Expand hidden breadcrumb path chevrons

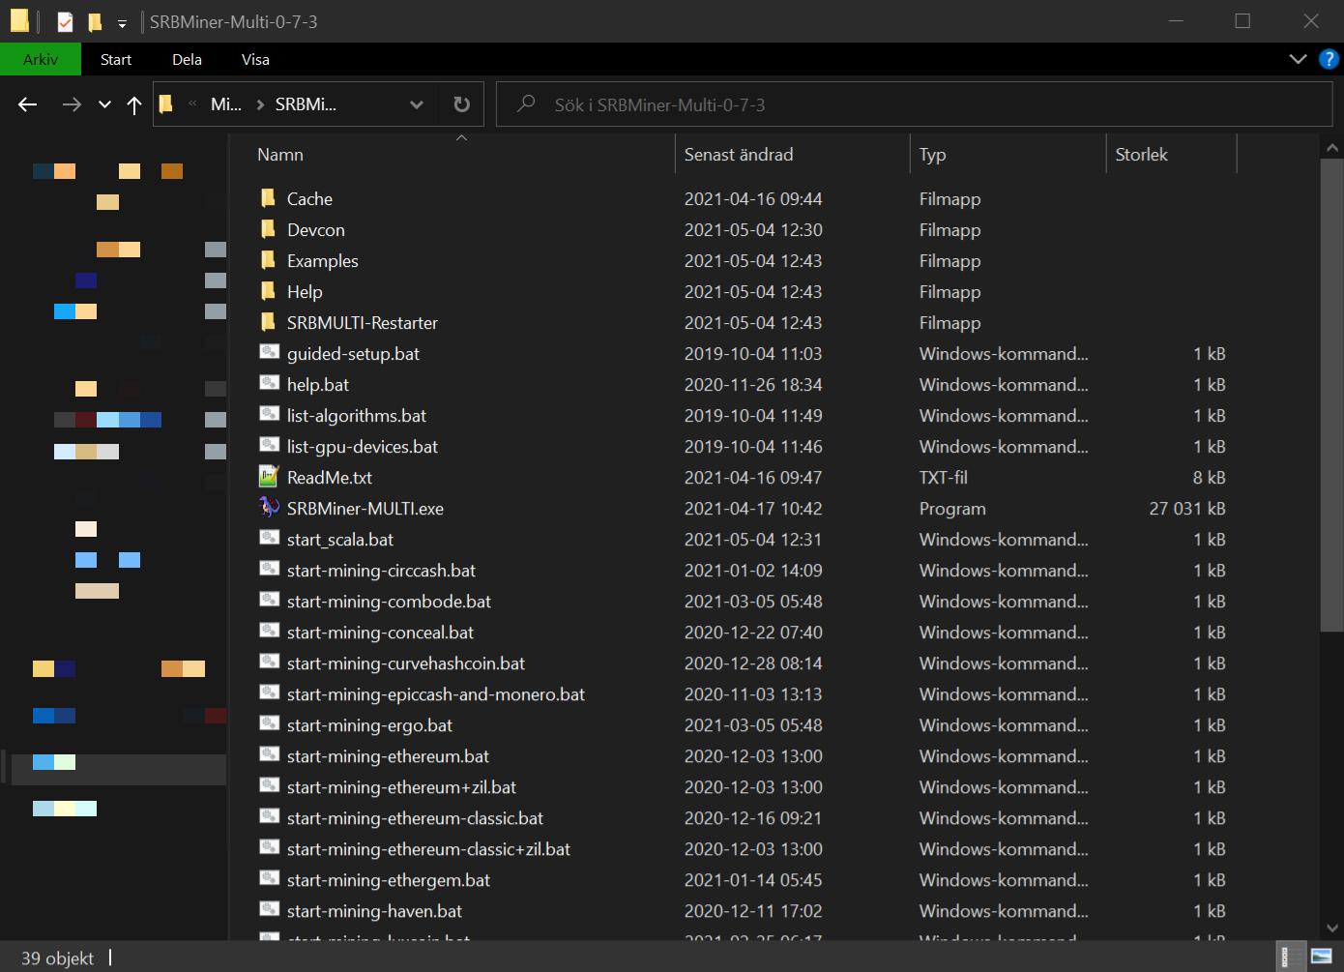point(192,104)
